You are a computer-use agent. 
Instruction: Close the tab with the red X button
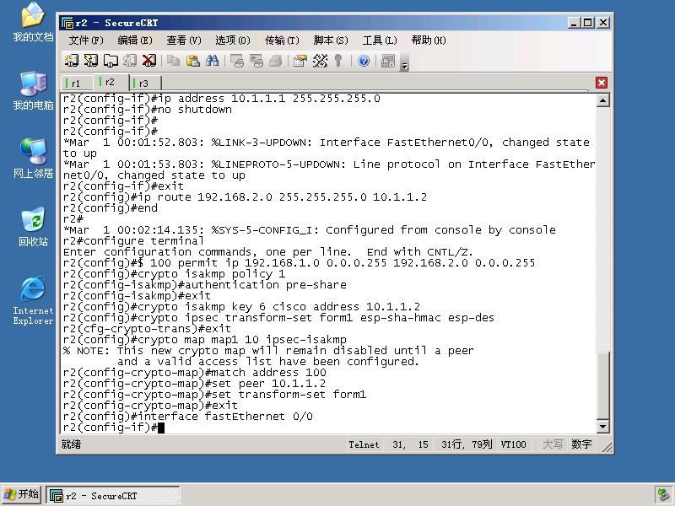[602, 83]
